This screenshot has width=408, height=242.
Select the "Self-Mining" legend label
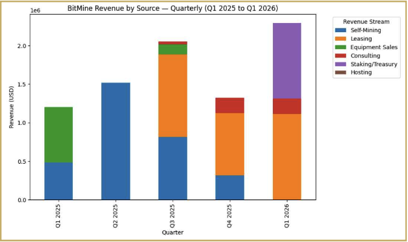click(366, 30)
